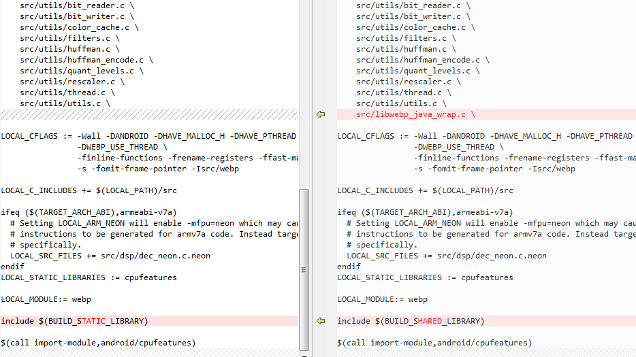
Task: Click the left pane vertical scrollbar thumb
Action: pos(304,269)
